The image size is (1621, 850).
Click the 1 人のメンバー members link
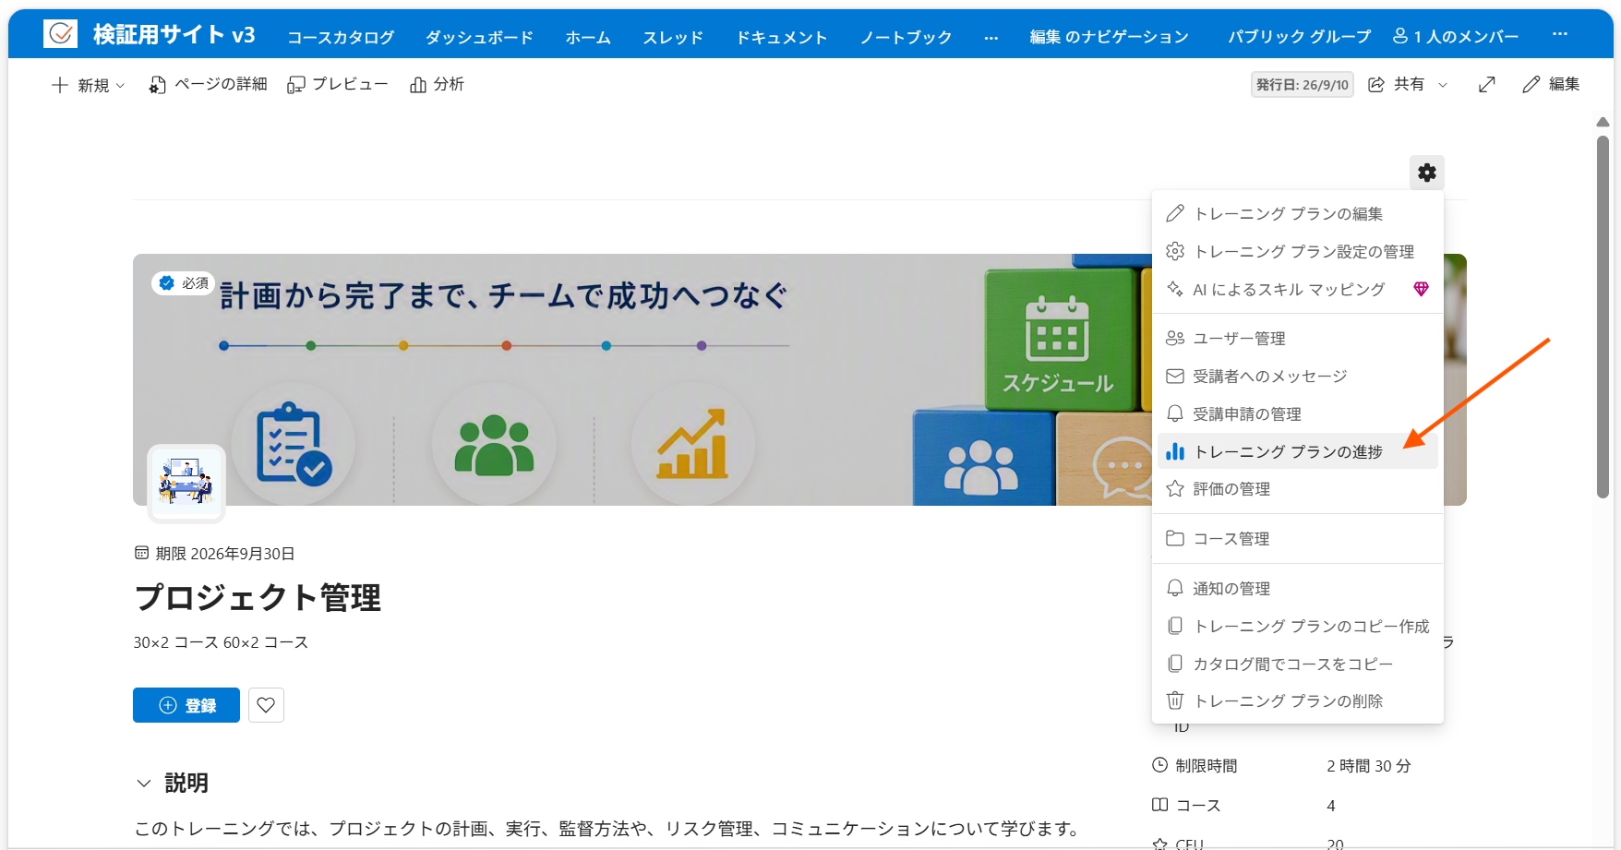[1456, 37]
